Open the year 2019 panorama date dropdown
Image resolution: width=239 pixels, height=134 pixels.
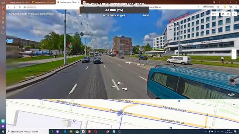tap(215, 14)
